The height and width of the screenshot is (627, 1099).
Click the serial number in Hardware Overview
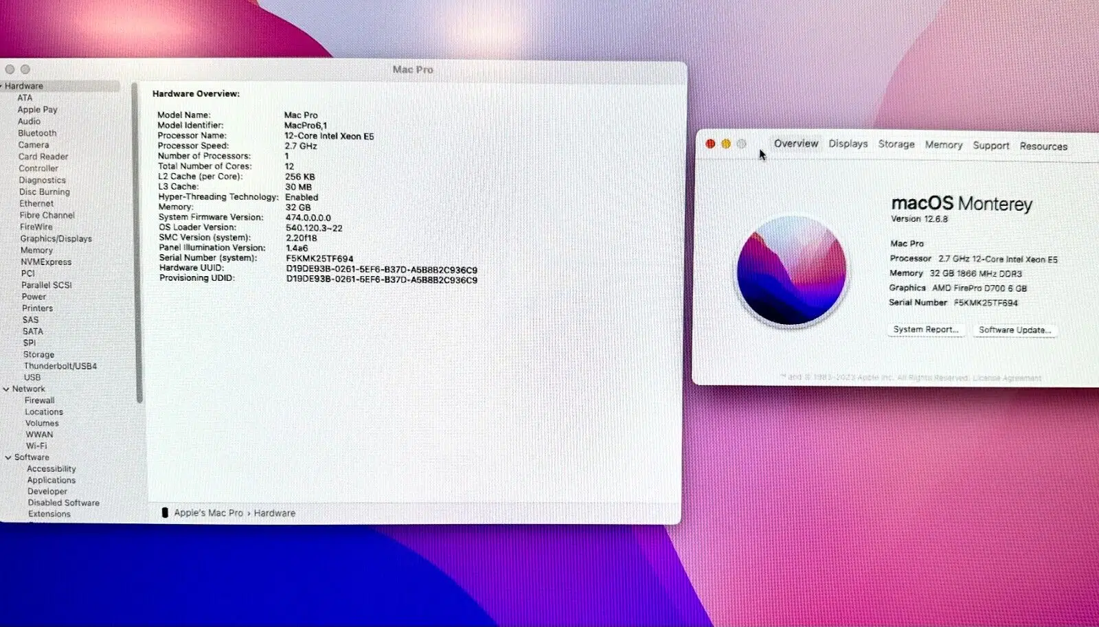coord(319,259)
